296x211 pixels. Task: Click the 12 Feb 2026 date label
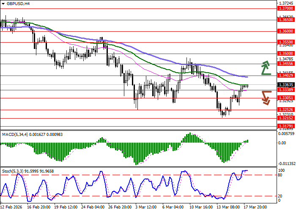[x=11, y=207]
